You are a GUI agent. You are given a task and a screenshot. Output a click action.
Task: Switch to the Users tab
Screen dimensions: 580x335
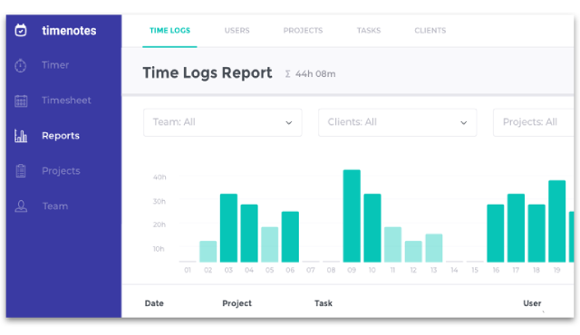[237, 30]
